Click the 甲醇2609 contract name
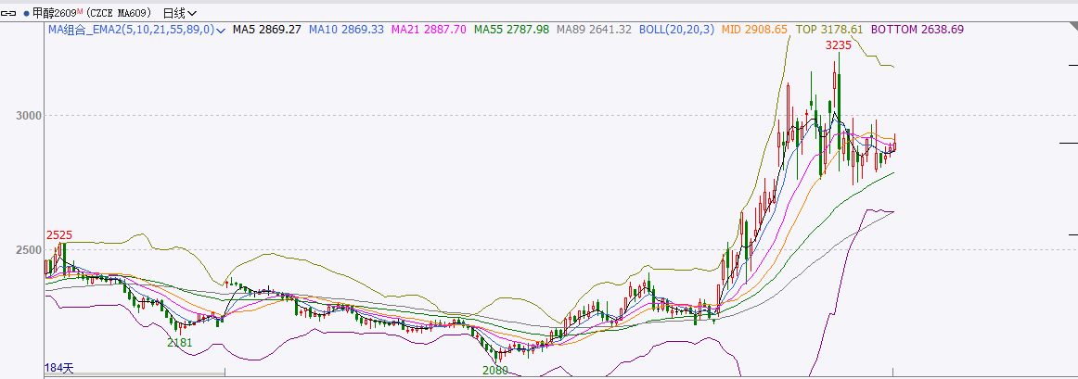 tap(55, 13)
